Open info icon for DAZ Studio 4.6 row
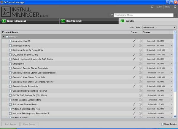This screenshot has width=178, height=129. [140, 55]
